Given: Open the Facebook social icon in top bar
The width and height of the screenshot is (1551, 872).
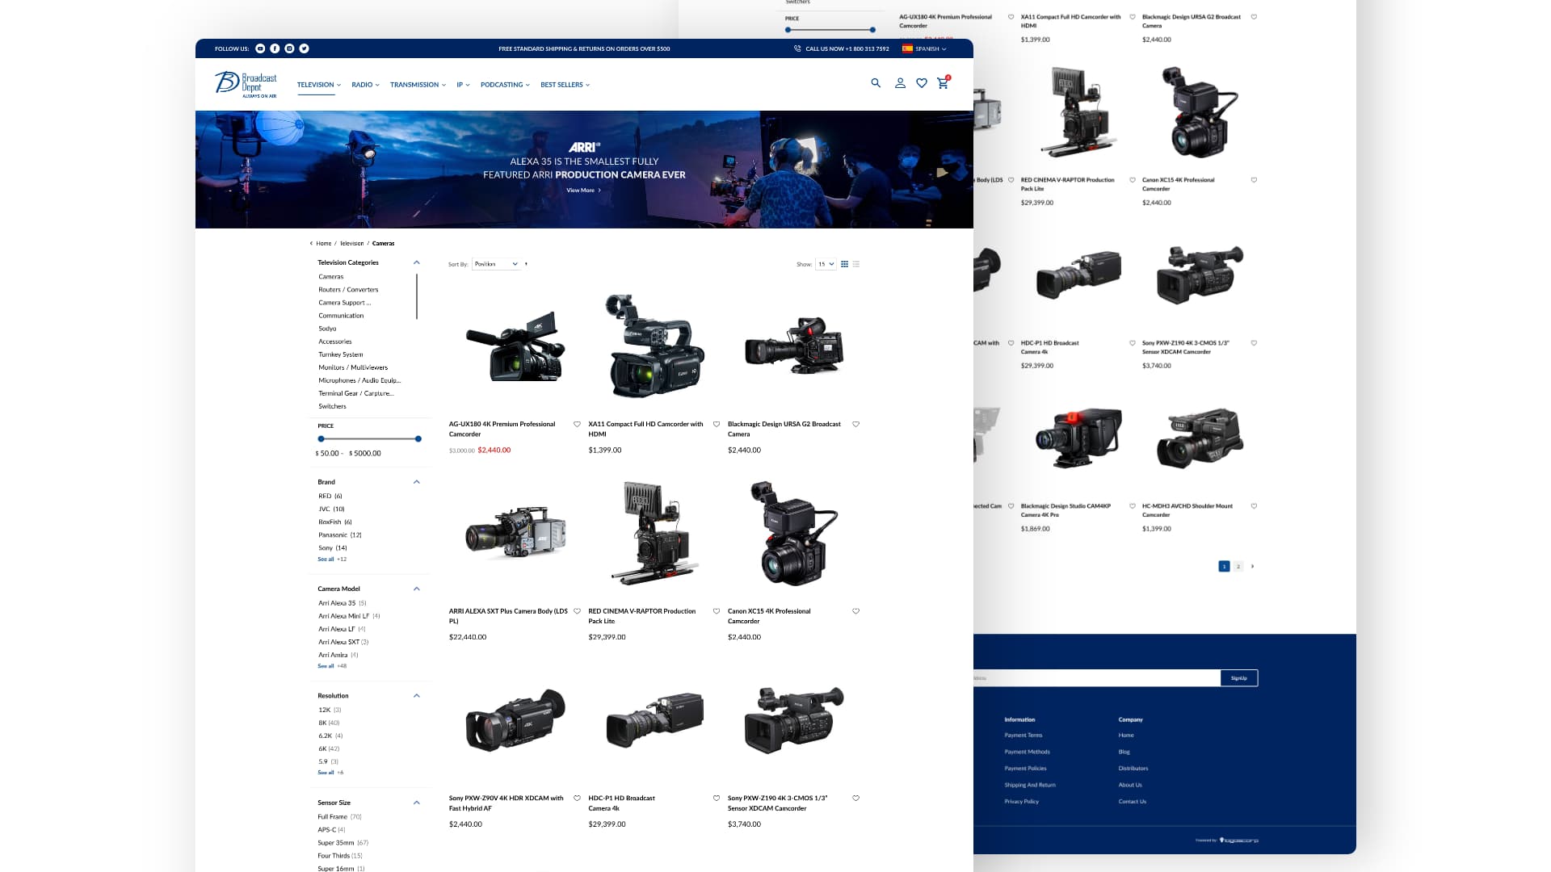Looking at the screenshot, I should pos(275,48).
